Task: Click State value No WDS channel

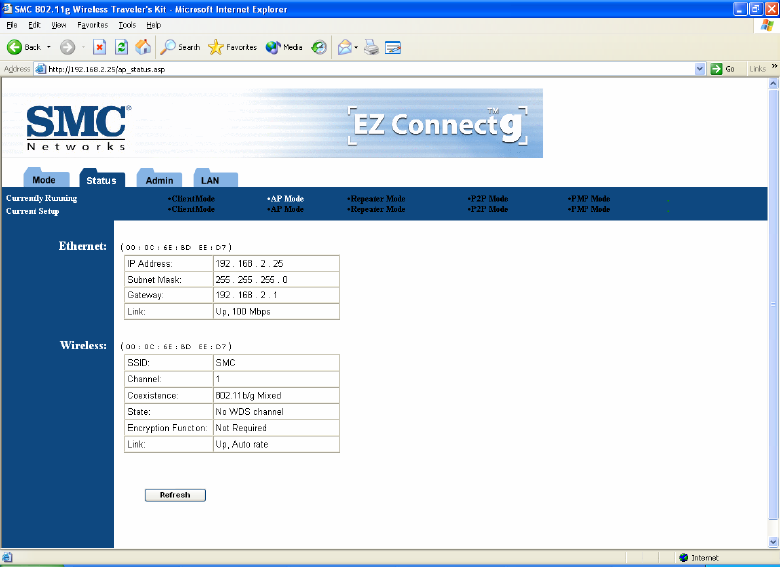Action: (x=249, y=412)
